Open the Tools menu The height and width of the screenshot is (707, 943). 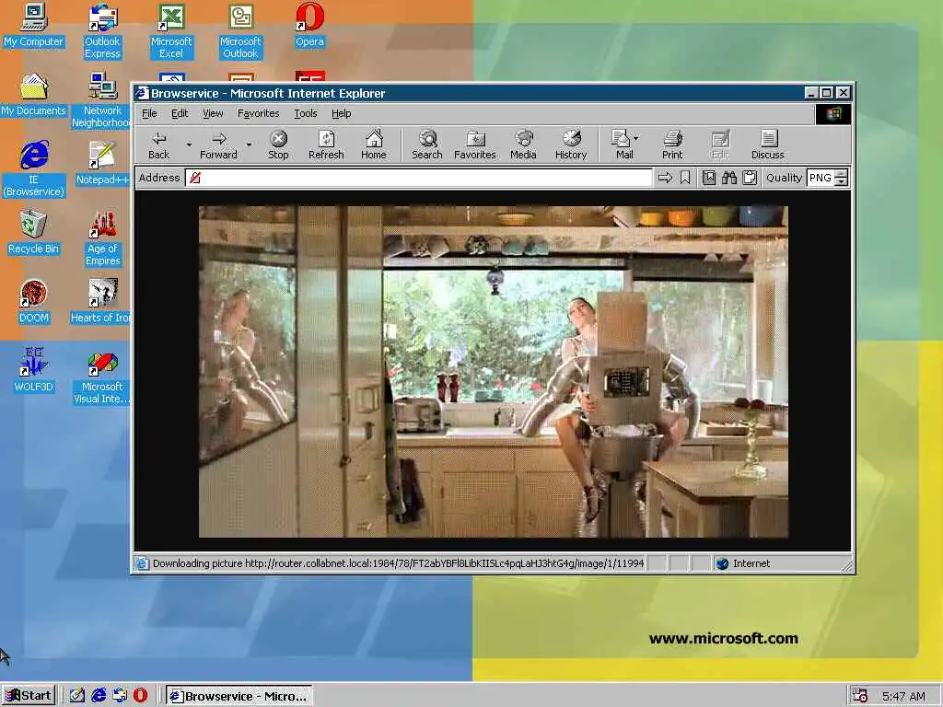coord(306,113)
